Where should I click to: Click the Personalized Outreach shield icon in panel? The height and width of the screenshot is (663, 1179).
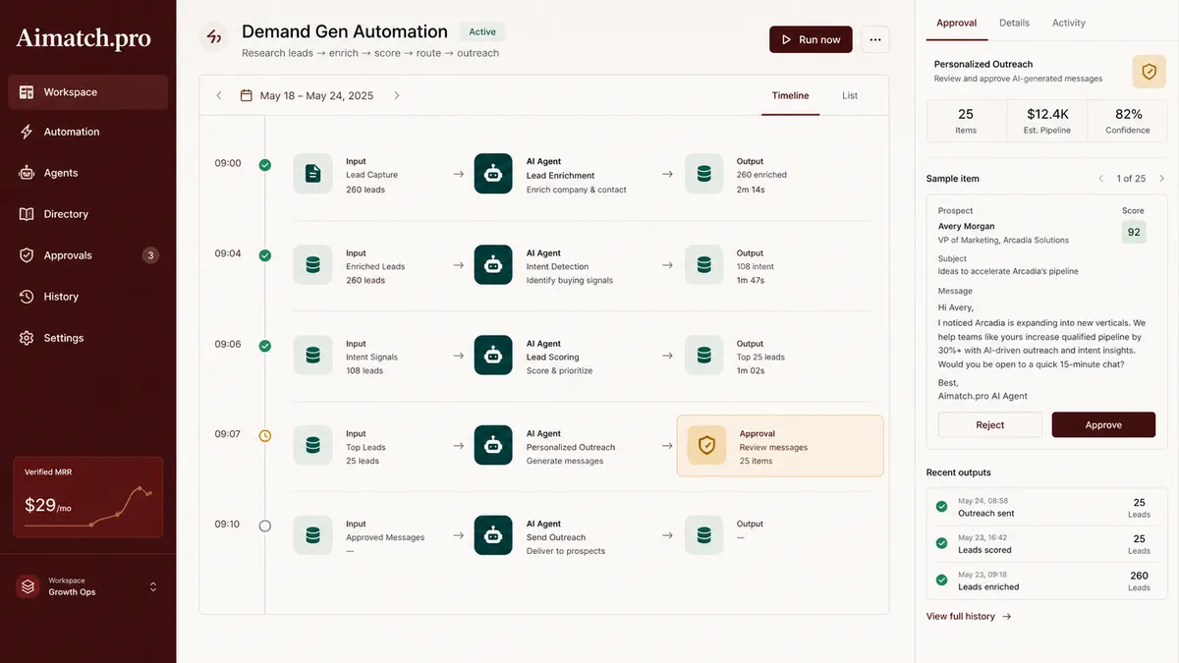(1149, 72)
